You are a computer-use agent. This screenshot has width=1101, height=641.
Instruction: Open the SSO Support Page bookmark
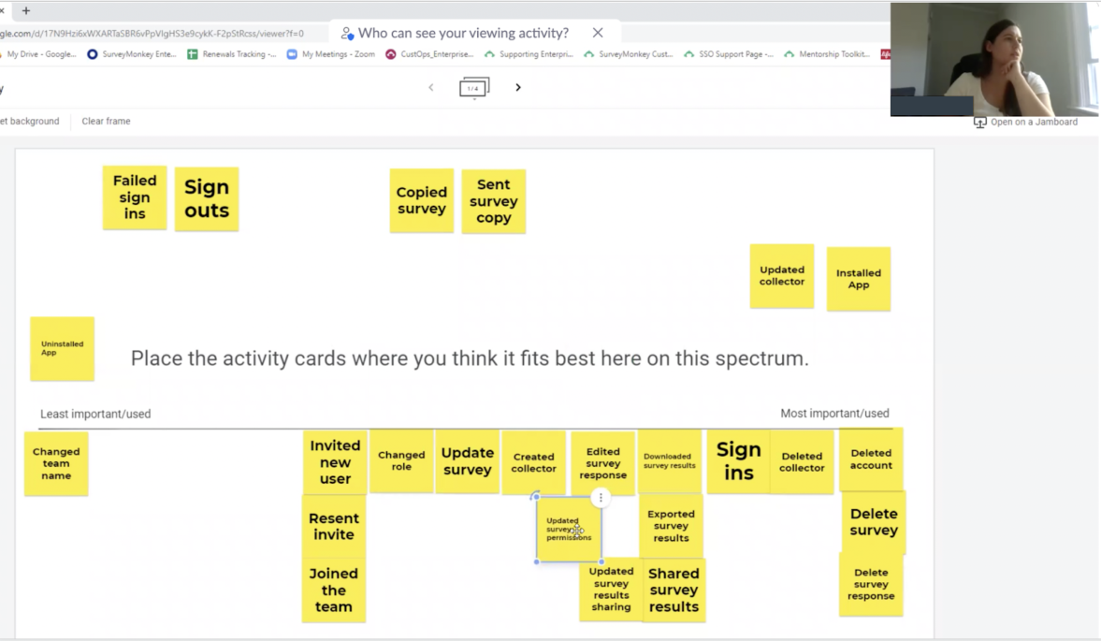(729, 54)
